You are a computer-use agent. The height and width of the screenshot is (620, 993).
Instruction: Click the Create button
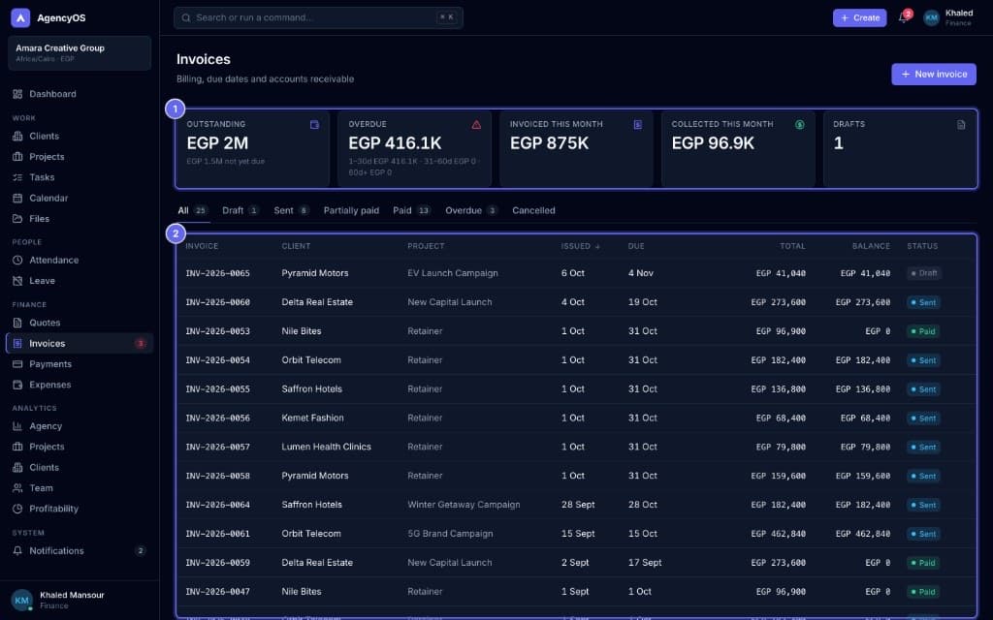click(859, 17)
